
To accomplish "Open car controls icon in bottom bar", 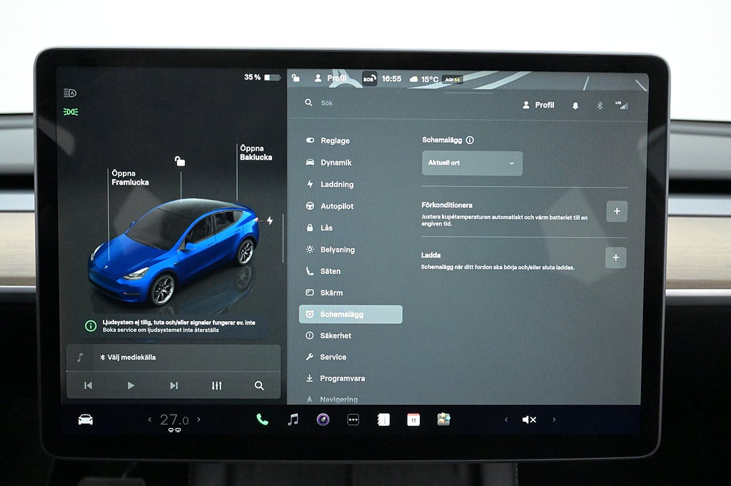I will (x=86, y=420).
